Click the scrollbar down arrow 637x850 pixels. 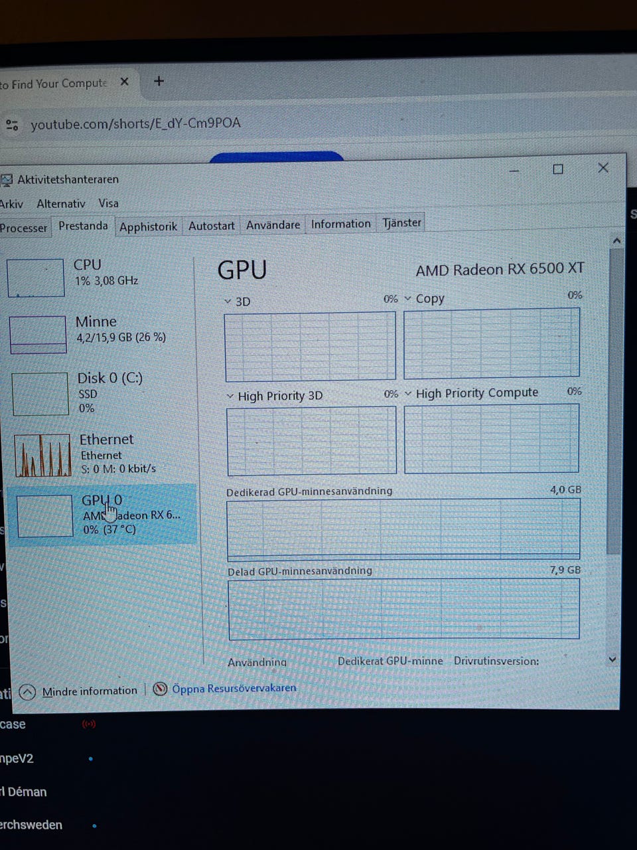[x=612, y=659]
